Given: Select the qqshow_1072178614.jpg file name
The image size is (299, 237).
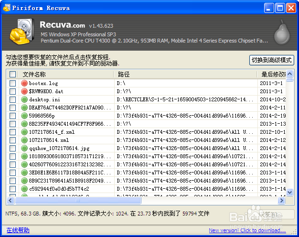Looking at the screenshot, I should pos(59,148).
